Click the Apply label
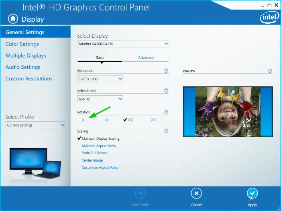 pos(252,205)
